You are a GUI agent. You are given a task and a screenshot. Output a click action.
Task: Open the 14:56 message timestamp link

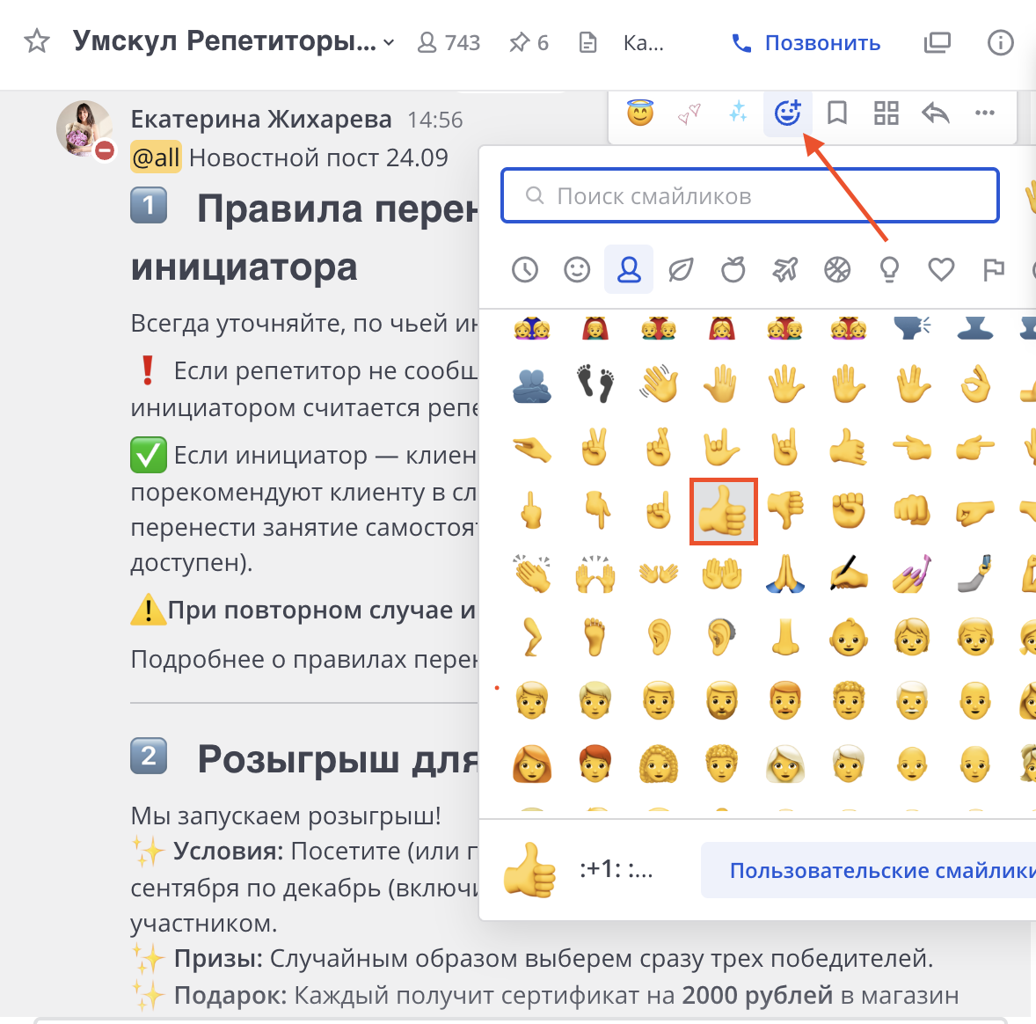point(434,121)
